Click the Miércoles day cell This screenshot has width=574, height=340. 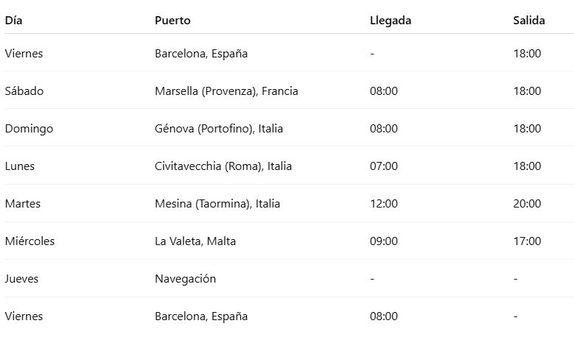coord(29,241)
